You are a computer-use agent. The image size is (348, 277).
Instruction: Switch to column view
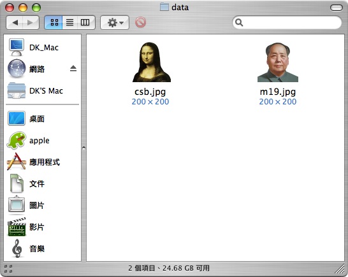click(85, 22)
